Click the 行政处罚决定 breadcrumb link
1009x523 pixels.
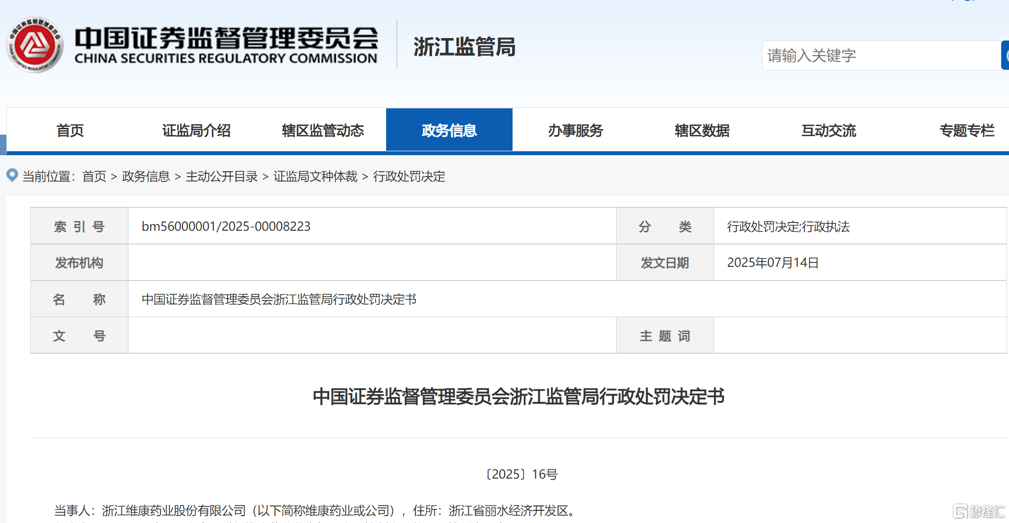(409, 176)
